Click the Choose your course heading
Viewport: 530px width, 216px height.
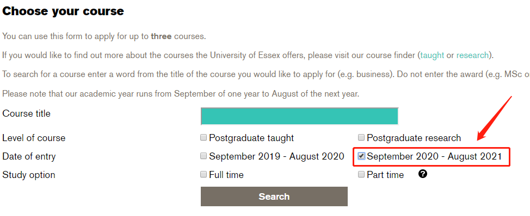tap(63, 11)
